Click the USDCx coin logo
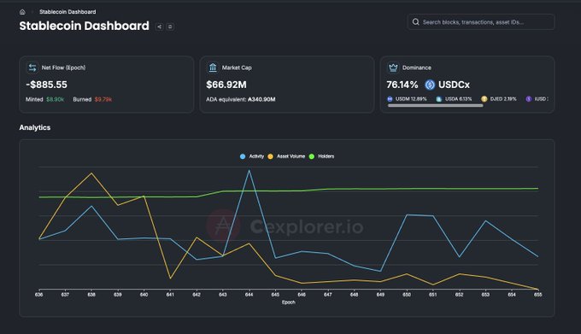The height and width of the screenshot is (334, 581). (x=430, y=85)
